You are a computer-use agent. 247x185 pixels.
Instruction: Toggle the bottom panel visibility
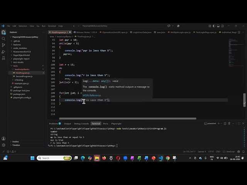(218, 26)
